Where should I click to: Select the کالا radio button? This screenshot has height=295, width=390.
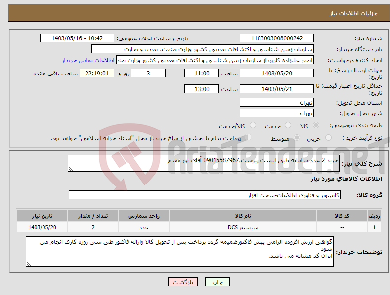click(x=316, y=125)
